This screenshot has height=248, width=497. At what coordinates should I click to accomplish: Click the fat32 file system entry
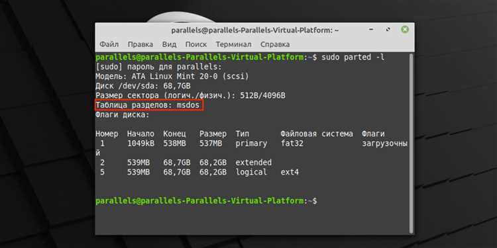(292, 144)
